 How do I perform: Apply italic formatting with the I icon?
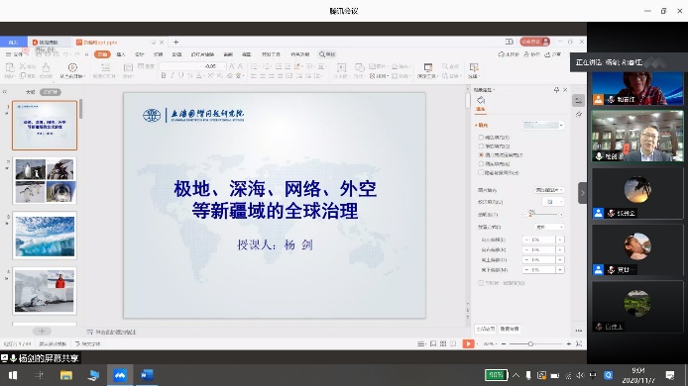coord(172,76)
